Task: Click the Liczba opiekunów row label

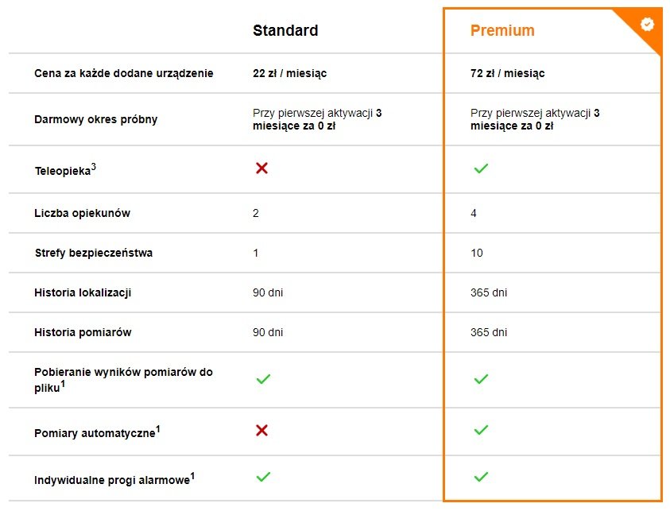Action: [82, 213]
